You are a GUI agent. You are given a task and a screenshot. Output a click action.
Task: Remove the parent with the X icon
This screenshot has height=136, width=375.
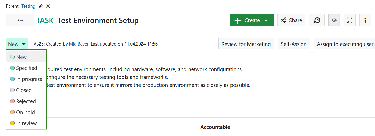pos(48,6)
